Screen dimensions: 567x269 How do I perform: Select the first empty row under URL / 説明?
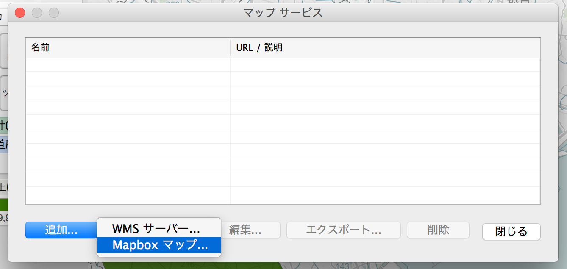385,65
